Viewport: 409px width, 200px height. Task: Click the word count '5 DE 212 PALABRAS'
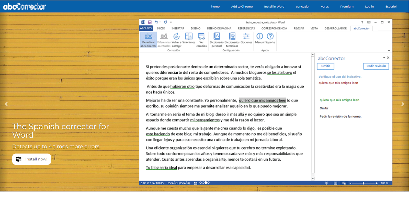[x=152, y=183]
